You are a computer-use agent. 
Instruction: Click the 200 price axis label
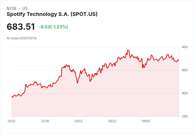[185, 116]
